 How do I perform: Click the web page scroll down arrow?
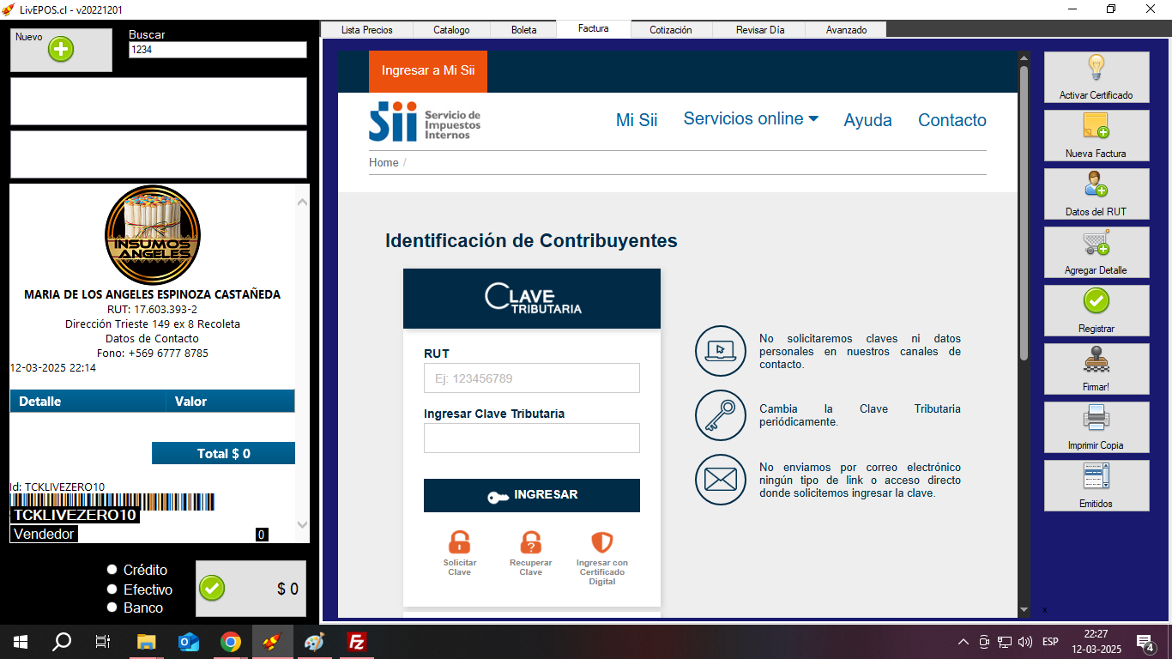[x=1024, y=610]
